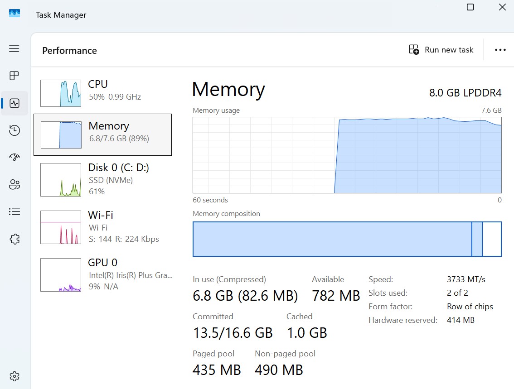Viewport: 514px width, 389px height.
Task: Click the 414 MB hardware reserved value
Action: click(x=461, y=320)
